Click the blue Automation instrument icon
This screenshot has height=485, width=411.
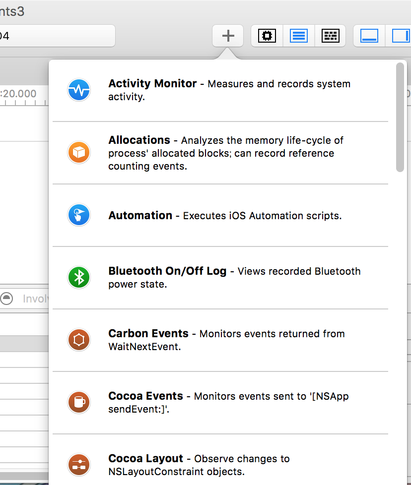pyautogui.click(x=79, y=215)
